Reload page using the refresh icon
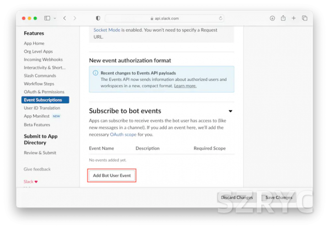Viewport: 329px width, 229px height. pos(221,18)
